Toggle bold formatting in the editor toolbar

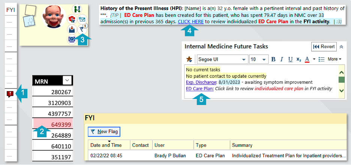[273, 59]
